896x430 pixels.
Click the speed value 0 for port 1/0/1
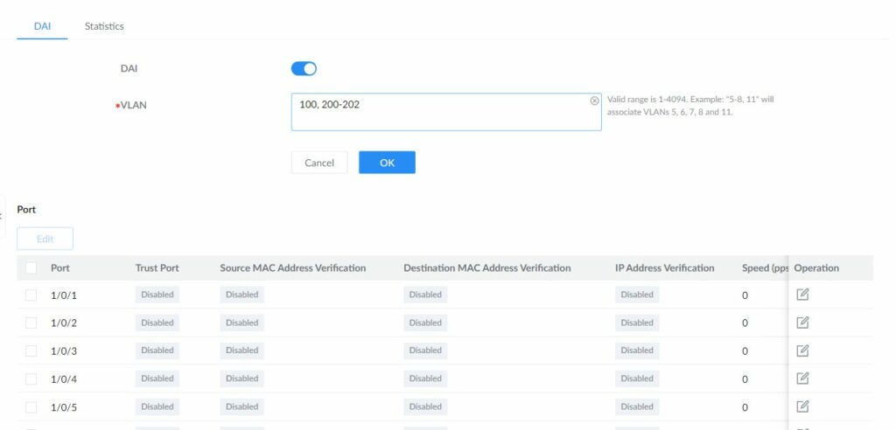tap(745, 295)
